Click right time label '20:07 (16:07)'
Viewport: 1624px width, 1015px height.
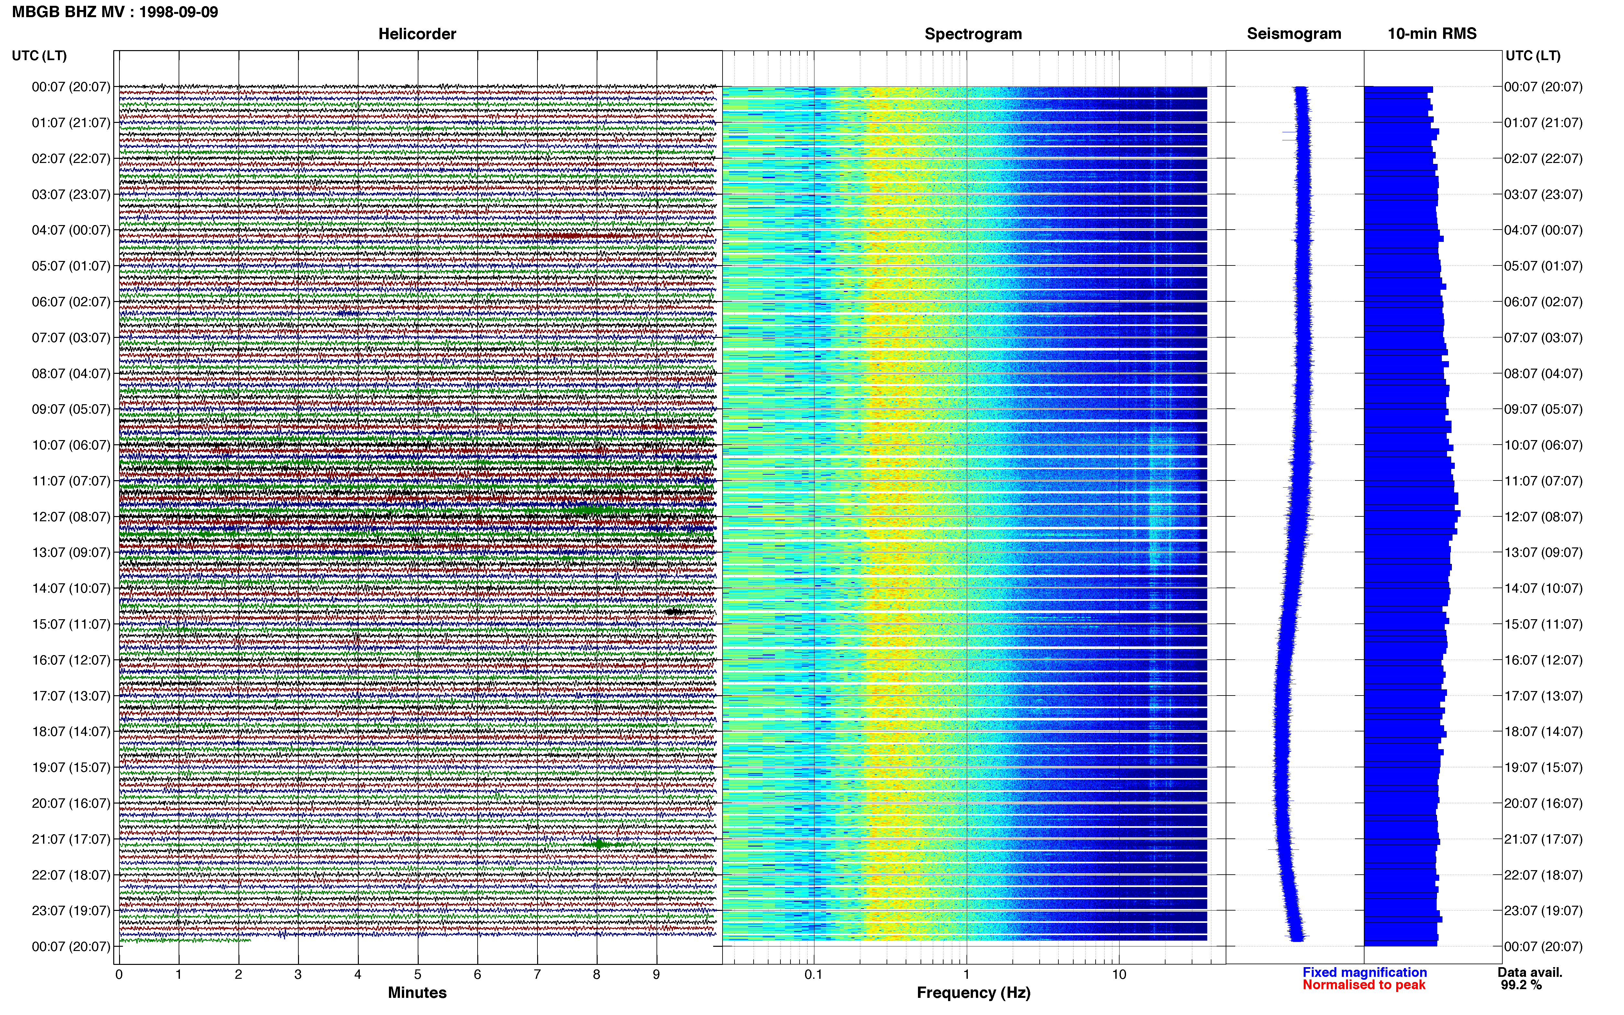1543,803
